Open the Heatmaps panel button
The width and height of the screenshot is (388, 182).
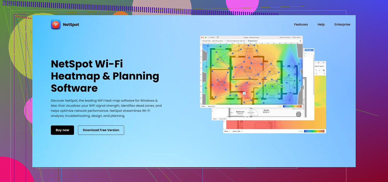point(309,50)
